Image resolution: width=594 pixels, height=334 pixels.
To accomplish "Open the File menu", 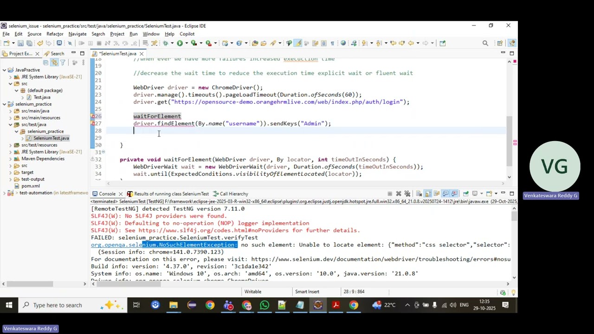I will pyautogui.click(x=6, y=34).
